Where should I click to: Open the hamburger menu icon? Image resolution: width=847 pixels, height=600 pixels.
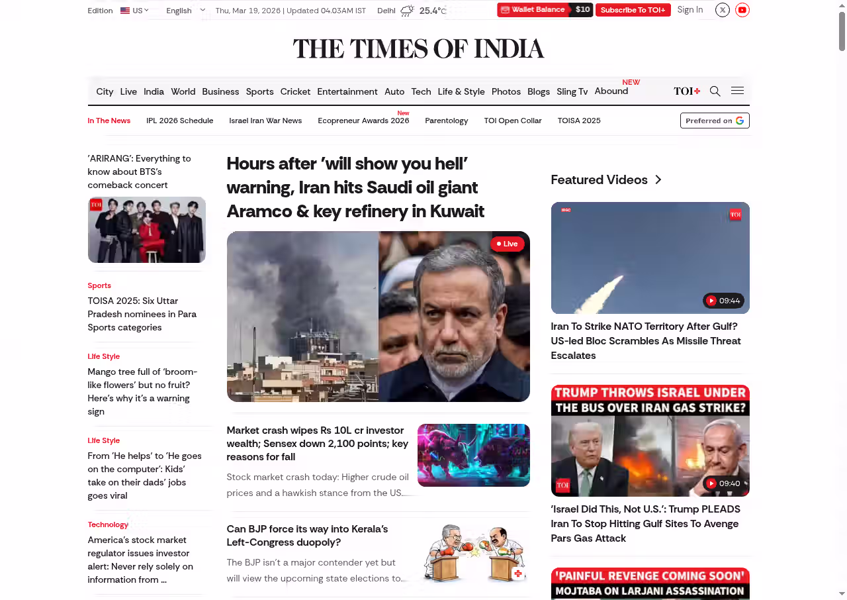point(737,91)
